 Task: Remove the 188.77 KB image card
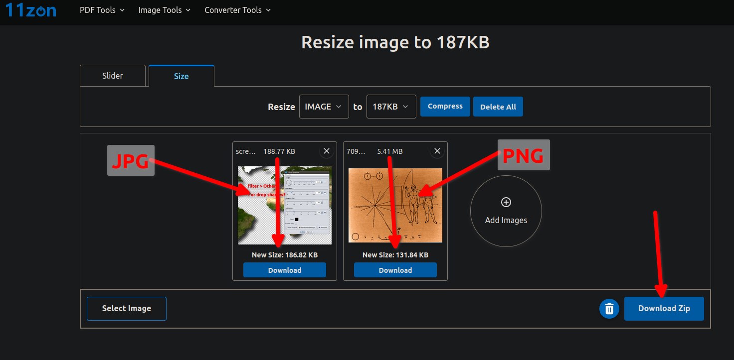click(327, 151)
